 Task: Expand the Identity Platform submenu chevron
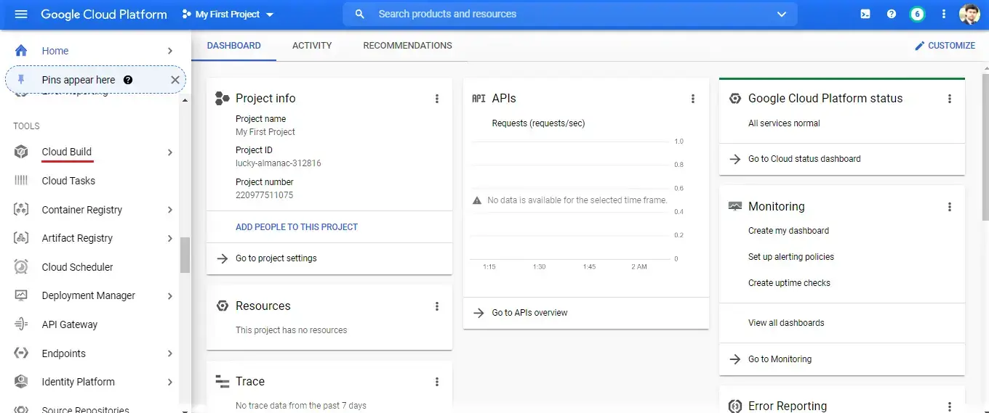point(169,382)
